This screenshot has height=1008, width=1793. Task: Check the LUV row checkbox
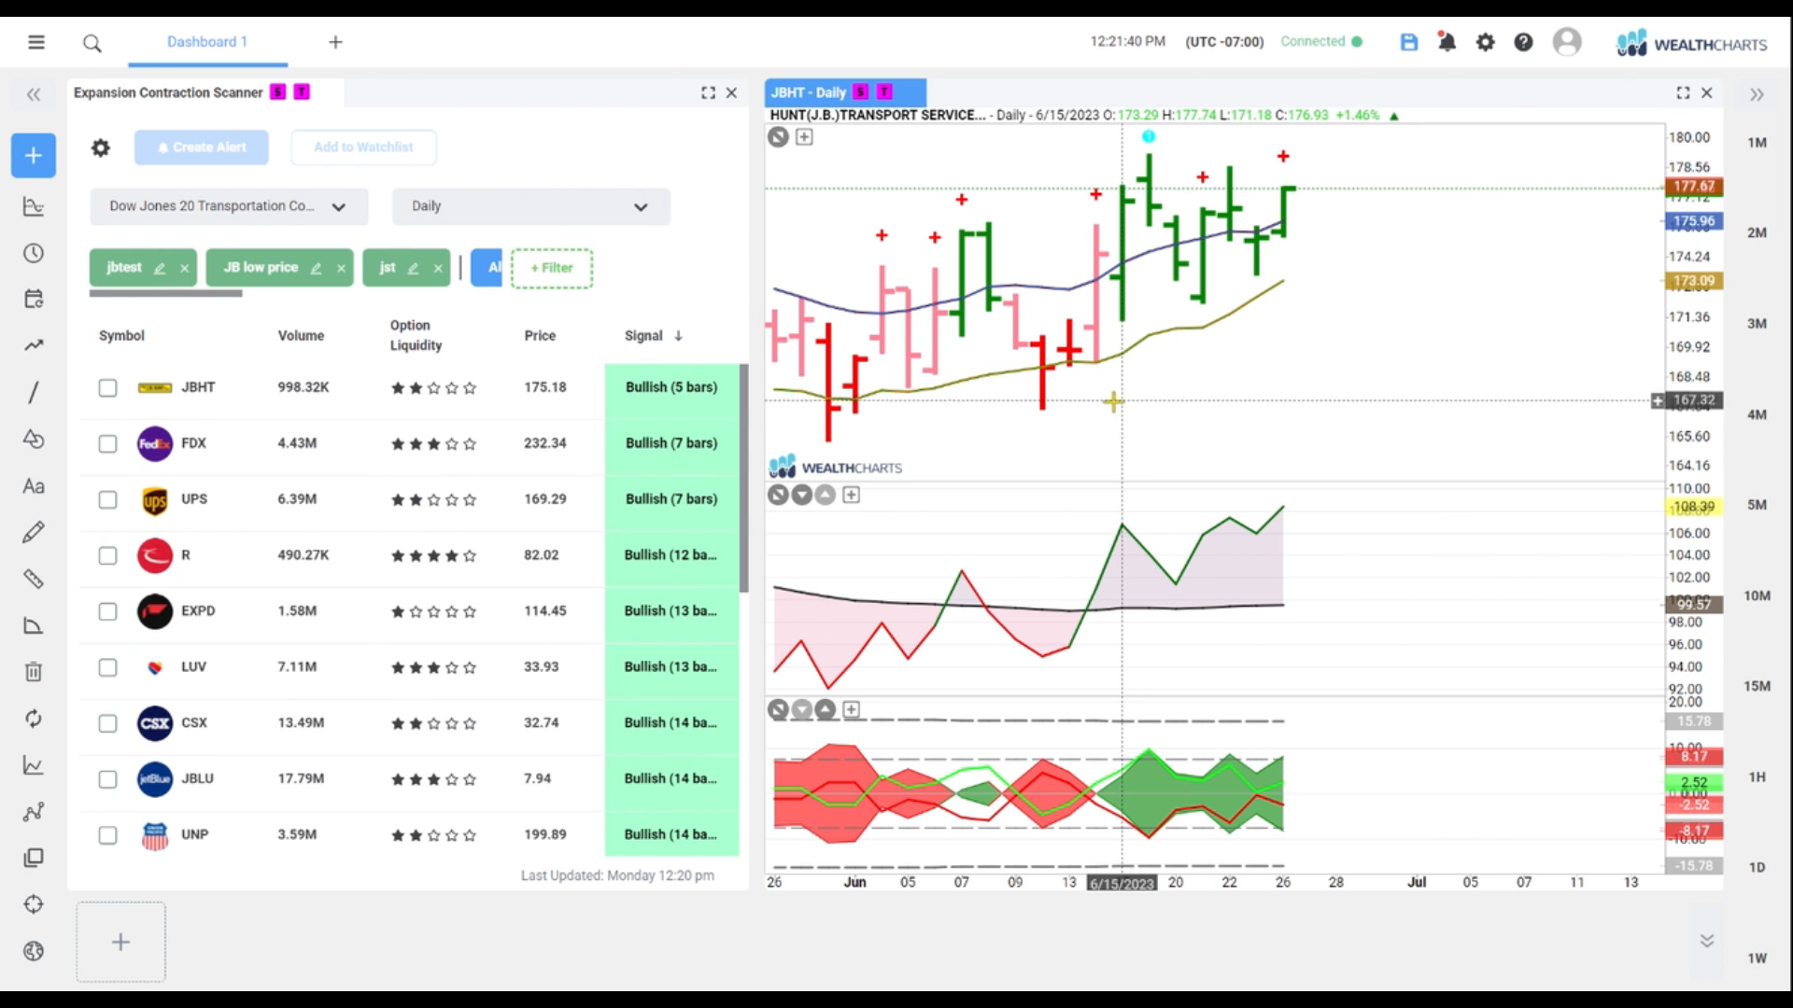point(108,667)
